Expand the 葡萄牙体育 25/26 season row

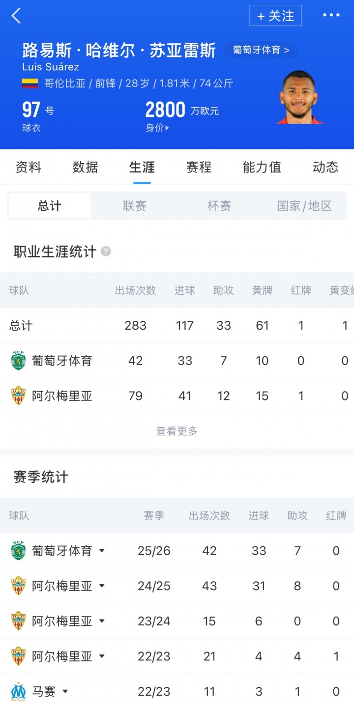[102, 551]
